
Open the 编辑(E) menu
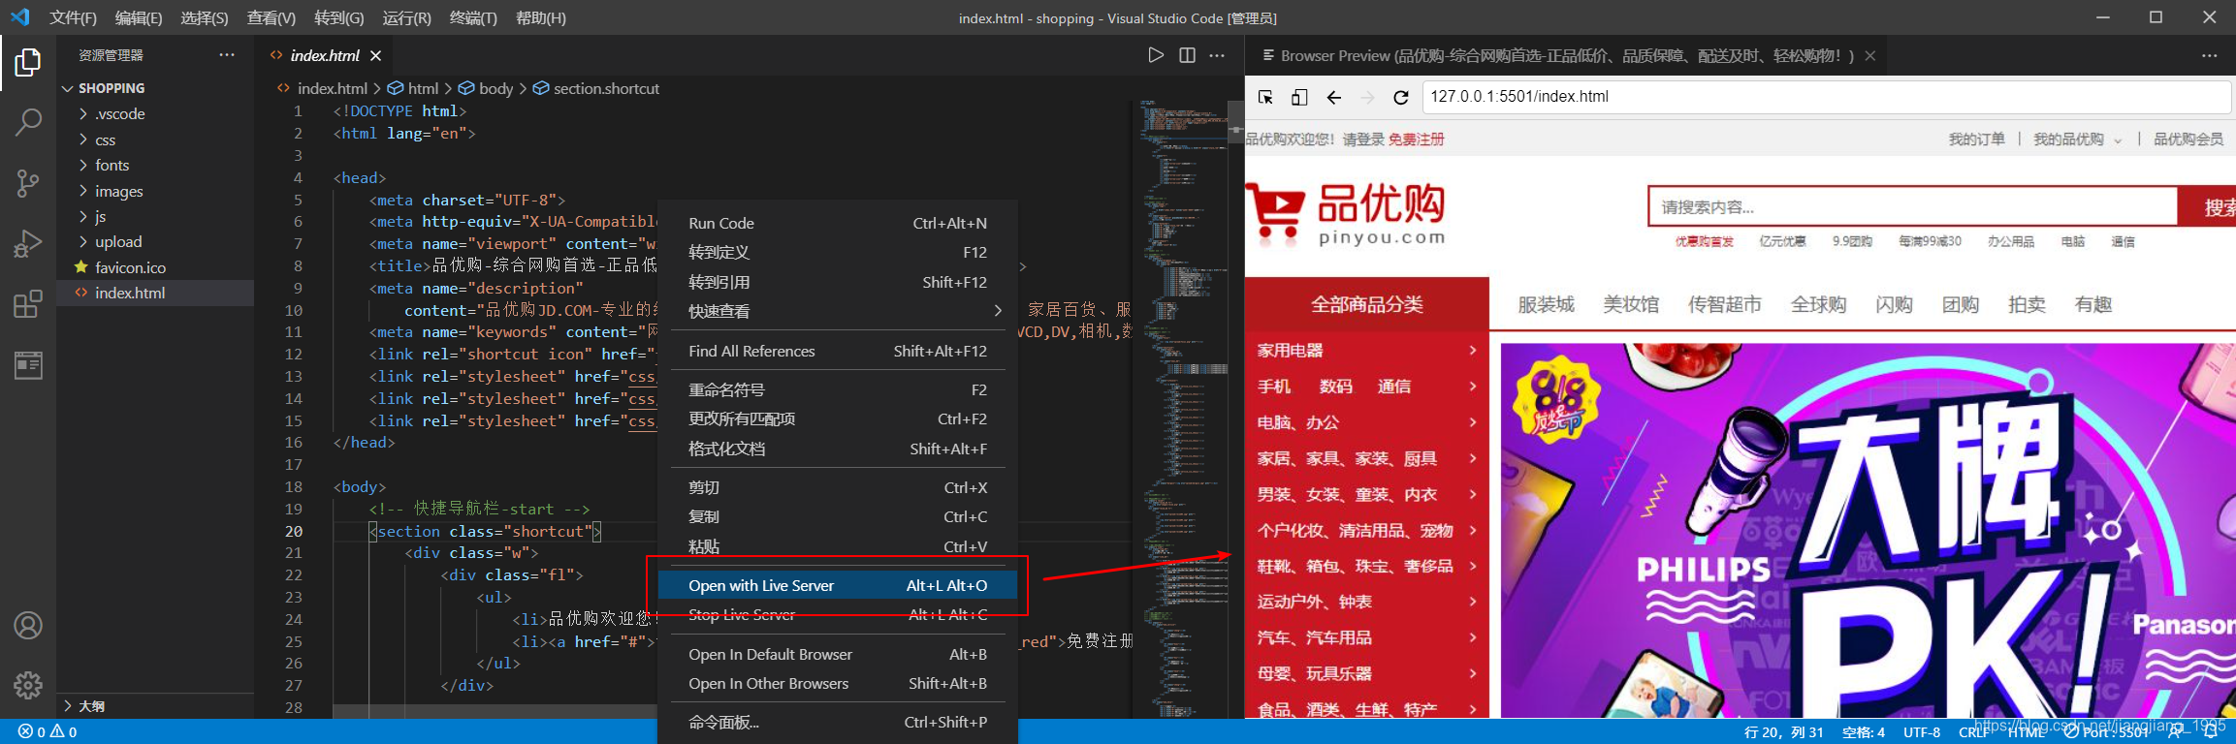(x=138, y=17)
